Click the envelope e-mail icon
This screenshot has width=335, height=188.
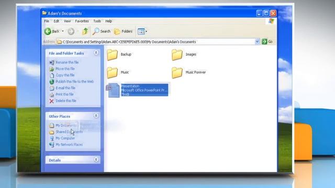(x=51, y=88)
